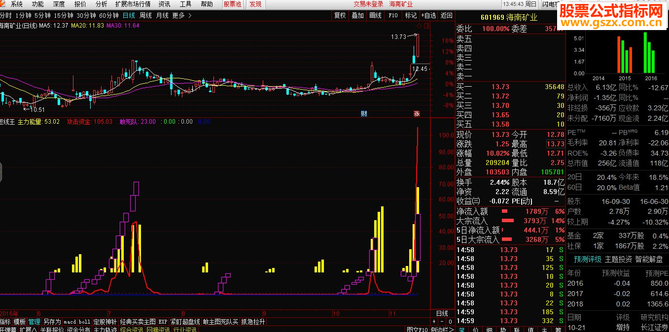Add stock with the +自选 button
Image resolution: width=669 pixels, height=332 pixels.
click(428, 15)
